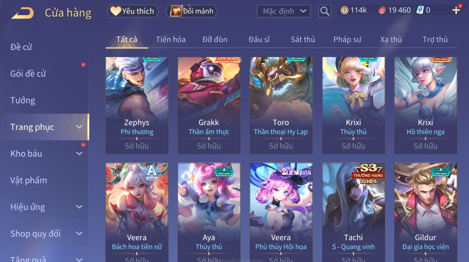This screenshot has height=262, width=469.
Task: Tap the back arrow icon
Action: [22, 13]
